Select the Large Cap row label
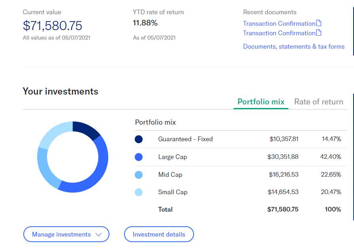Screen dimensions: 354x250 (173, 157)
